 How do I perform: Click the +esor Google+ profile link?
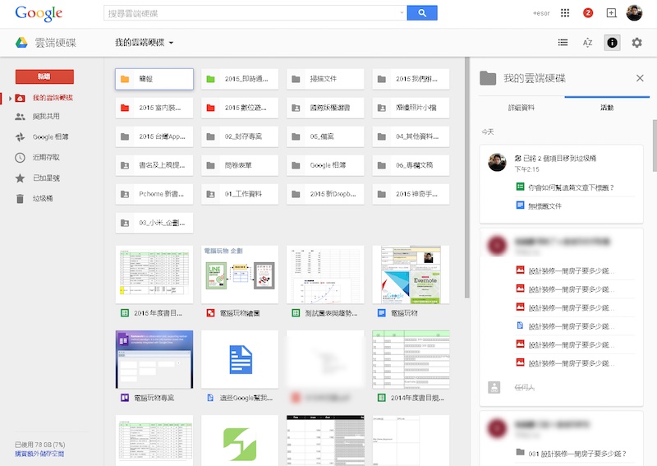click(x=541, y=13)
